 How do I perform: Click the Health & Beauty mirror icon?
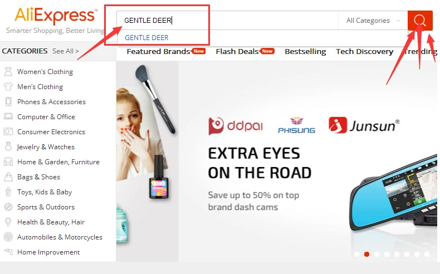[x=8, y=222]
